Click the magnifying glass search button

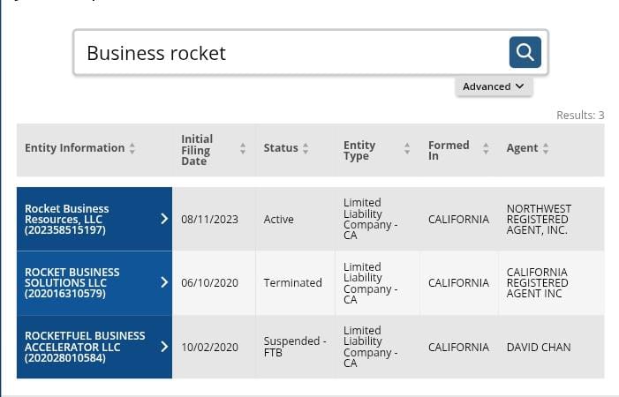525,53
